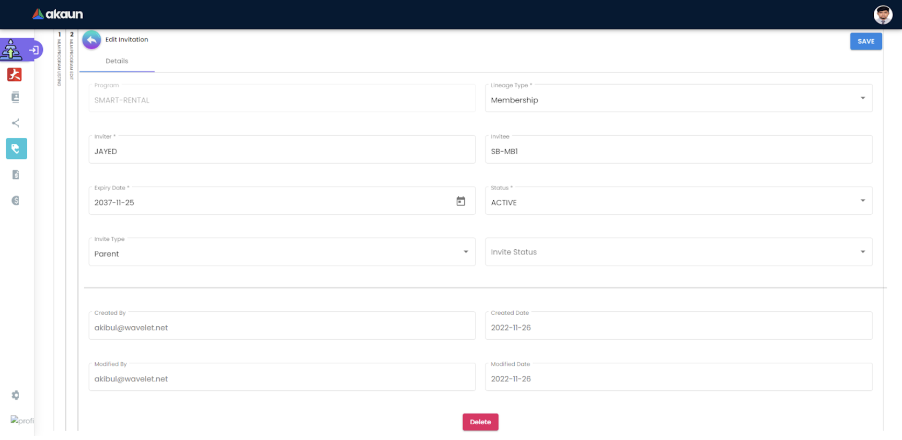Select the MLM Program Edit vertical tab

72,55
